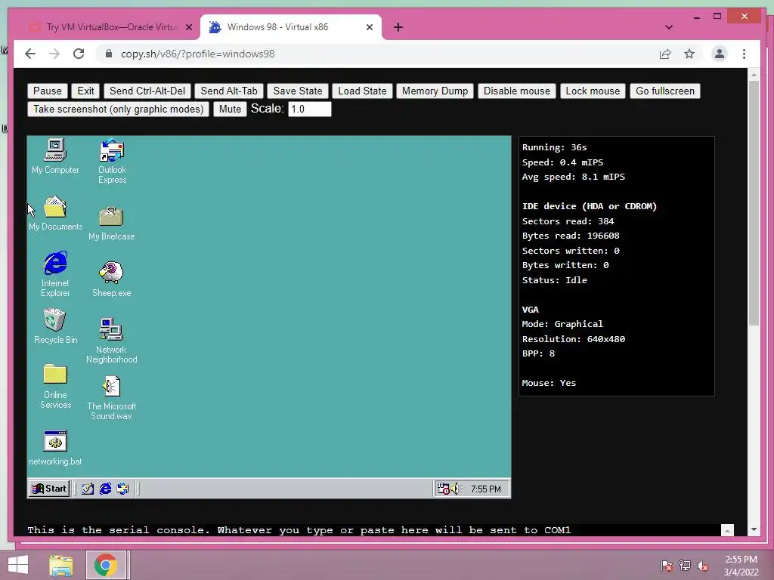Launch Outlook Express from quick launch bar
The image size is (774, 580).
122,489
